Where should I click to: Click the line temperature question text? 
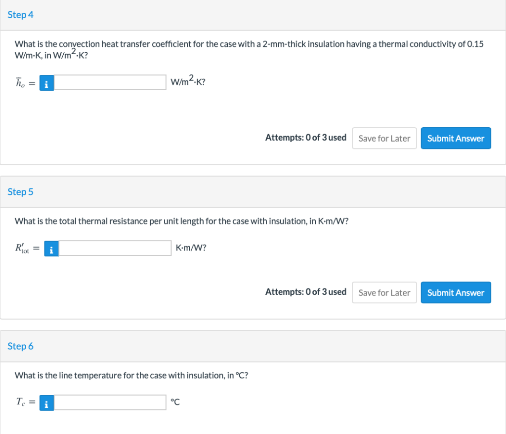[x=131, y=375]
